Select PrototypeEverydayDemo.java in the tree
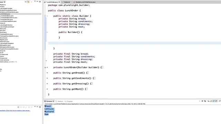 pyautogui.click(x=9, y=36)
